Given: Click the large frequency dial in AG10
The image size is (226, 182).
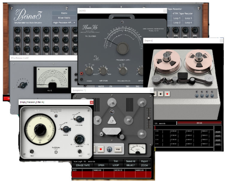Looking at the screenshot, I should coord(123,48).
